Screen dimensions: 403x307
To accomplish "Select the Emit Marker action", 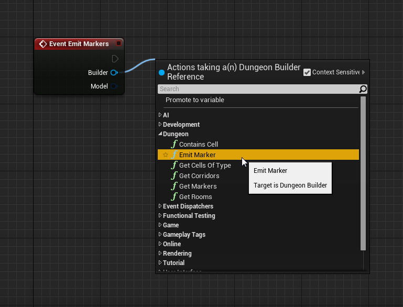I will pyautogui.click(x=258, y=155).
